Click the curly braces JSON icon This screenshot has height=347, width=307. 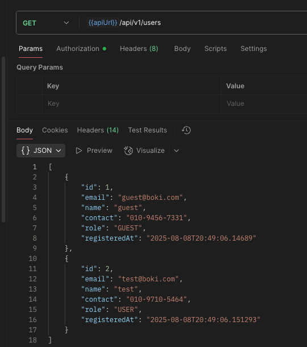(26, 151)
